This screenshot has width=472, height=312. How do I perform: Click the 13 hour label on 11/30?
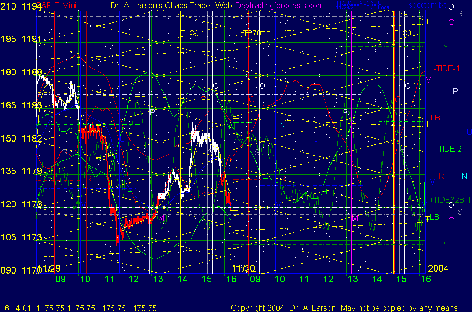point(353,279)
